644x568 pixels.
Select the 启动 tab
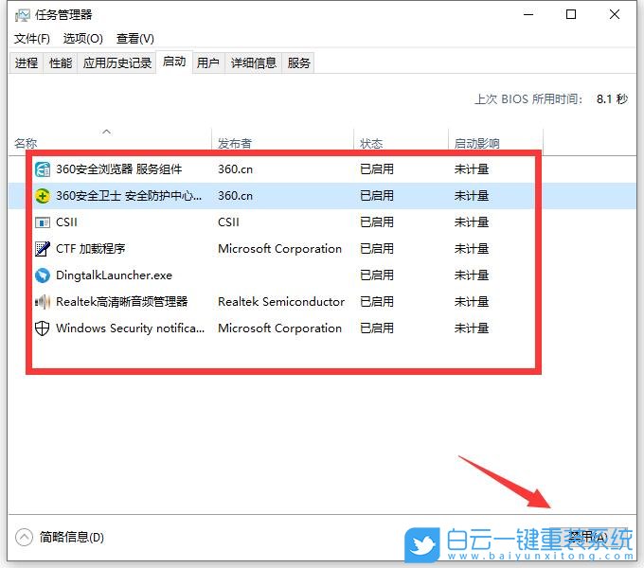coord(174,62)
